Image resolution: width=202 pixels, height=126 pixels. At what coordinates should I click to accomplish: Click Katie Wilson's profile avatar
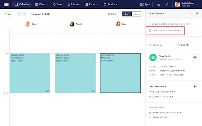[177, 4]
